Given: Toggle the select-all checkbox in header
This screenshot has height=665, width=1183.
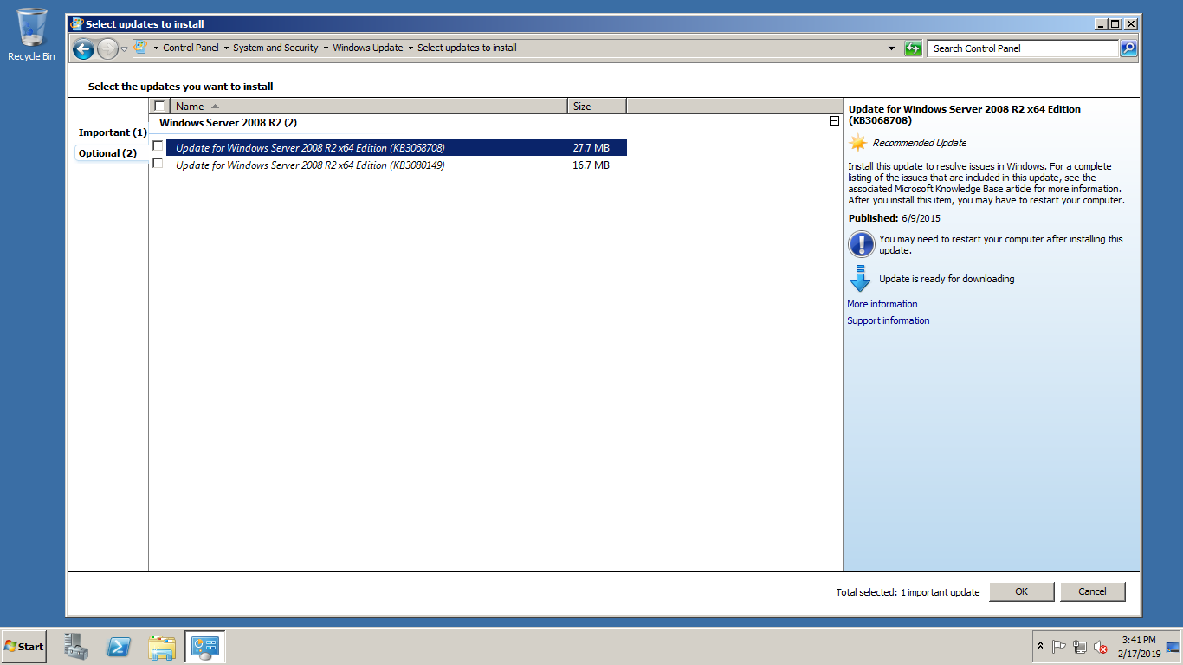Looking at the screenshot, I should (x=159, y=106).
